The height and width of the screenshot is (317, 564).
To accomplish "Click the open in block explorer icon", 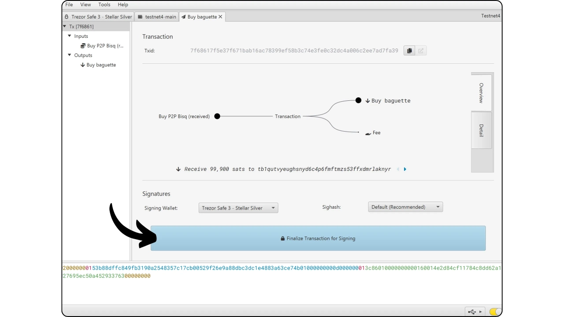I will [x=421, y=51].
